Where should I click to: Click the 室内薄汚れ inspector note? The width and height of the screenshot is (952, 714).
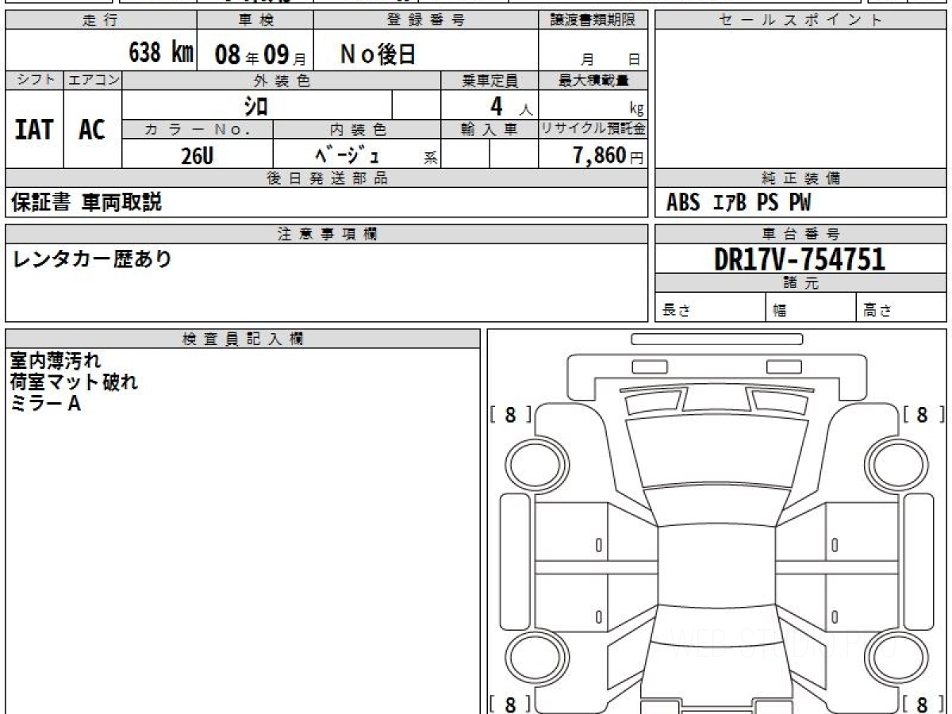point(56,361)
